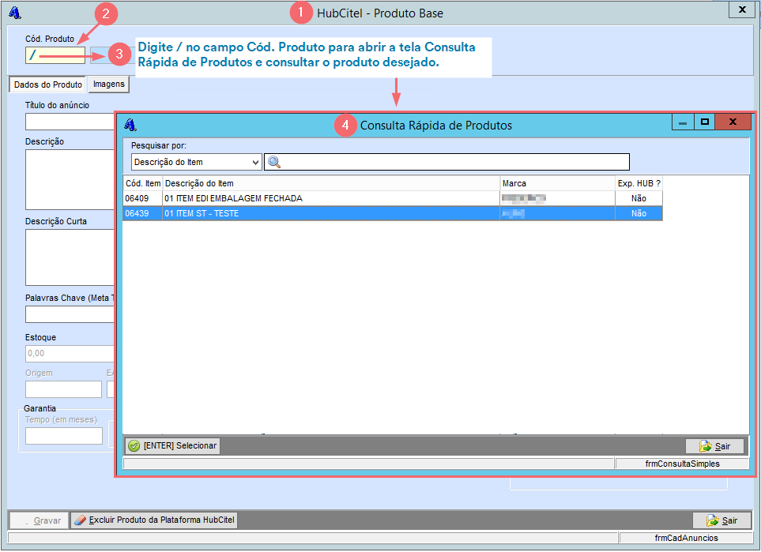This screenshot has width=761, height=552.
Task: Sort by the Exp. HUB ? column header
Action: point(639,183)
